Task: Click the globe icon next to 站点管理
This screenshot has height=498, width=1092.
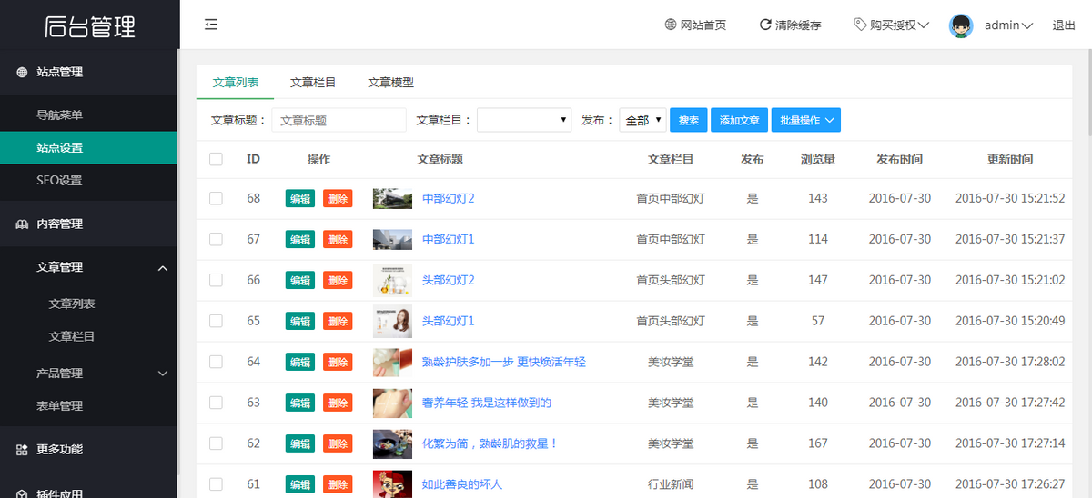Action: 22,72
